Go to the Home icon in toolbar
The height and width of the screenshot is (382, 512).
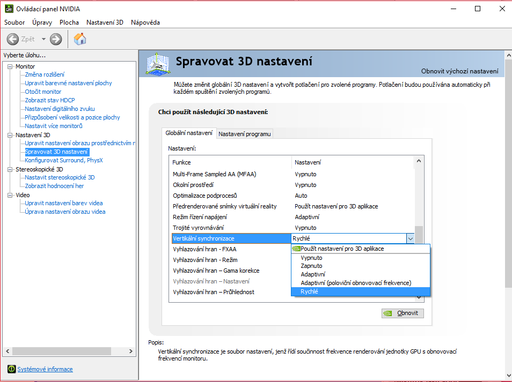pos(80,39)
